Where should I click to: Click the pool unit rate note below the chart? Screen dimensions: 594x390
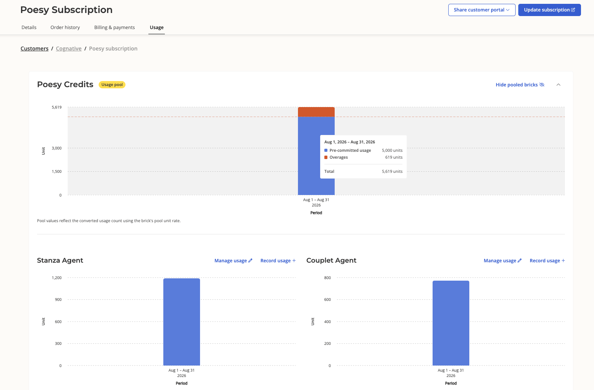pyautogui.click(x=109, y=221)
